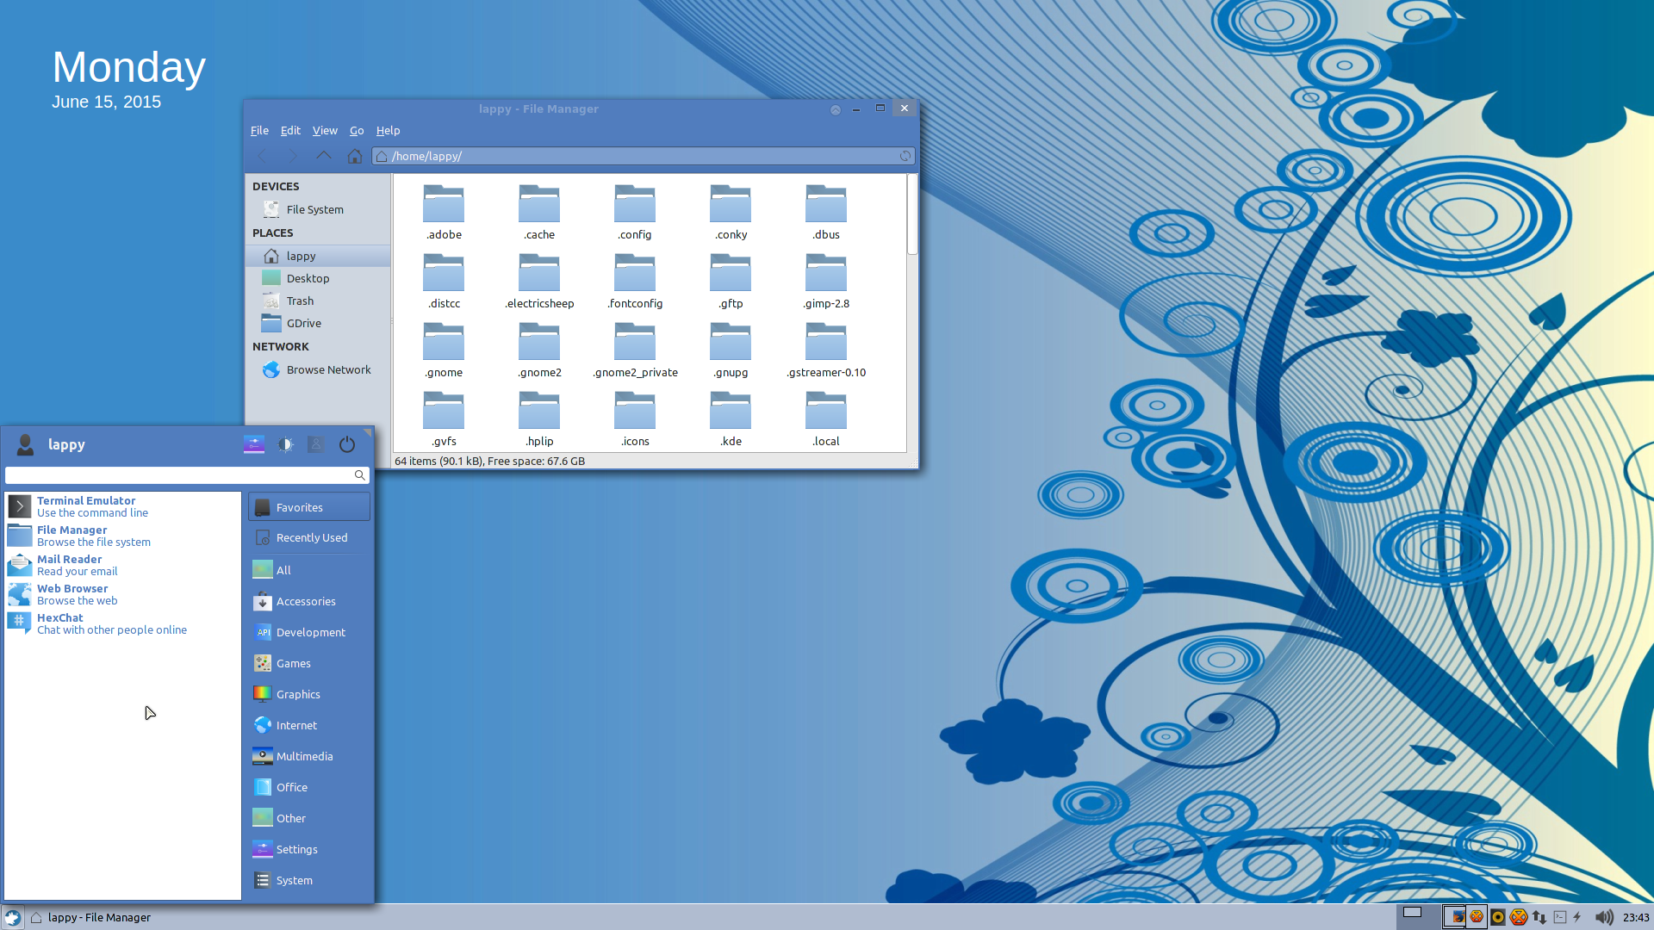Open the File menu in File Manager

click(x=259, y=130)
